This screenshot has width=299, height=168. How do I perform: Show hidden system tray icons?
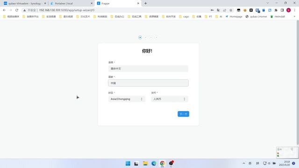(244, 163)
